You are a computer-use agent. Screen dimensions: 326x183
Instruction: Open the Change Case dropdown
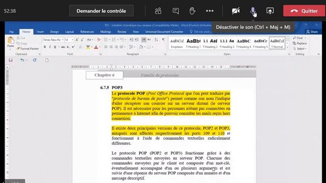pyautogui.click(x=90, y=40)
